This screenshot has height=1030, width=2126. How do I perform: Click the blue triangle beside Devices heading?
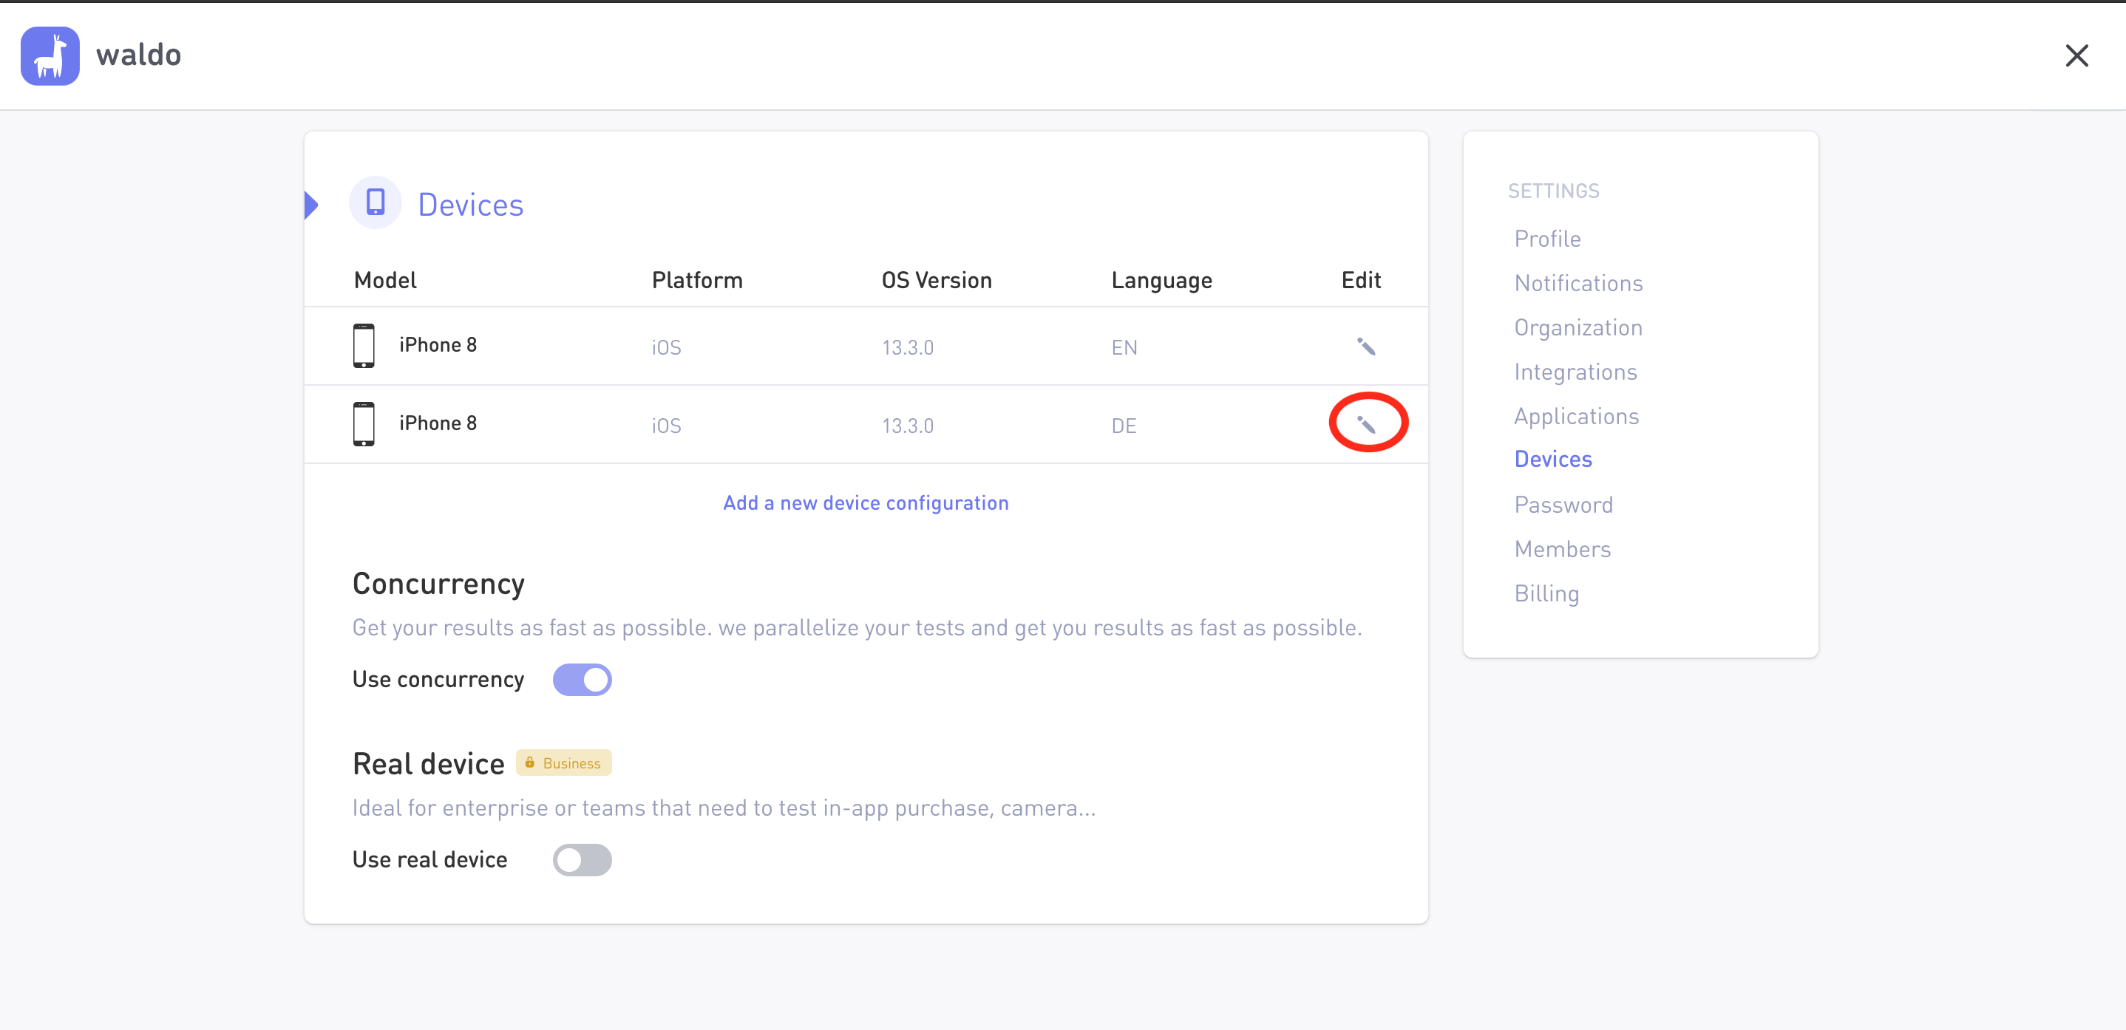[311, 205]
